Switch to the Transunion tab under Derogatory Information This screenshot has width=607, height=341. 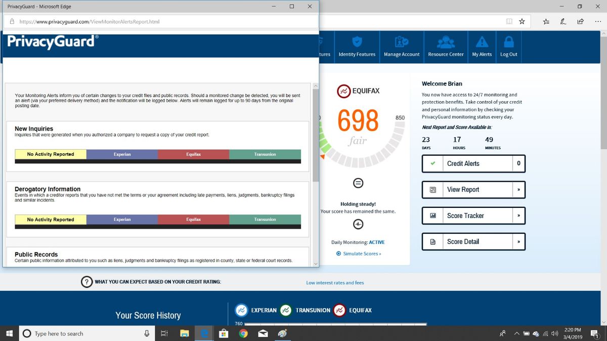click(265, 219)
